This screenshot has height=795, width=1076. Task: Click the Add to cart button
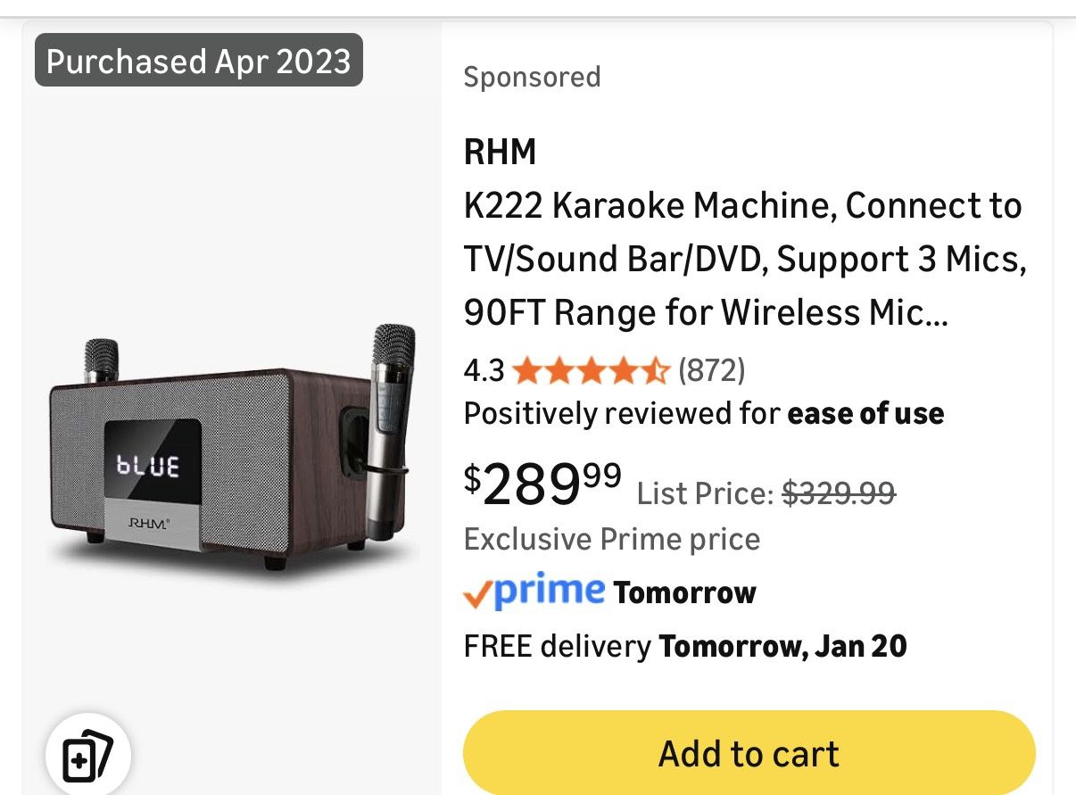coord(748,752)
